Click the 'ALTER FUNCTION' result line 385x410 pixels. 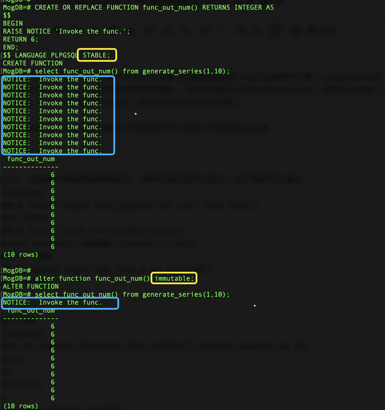tap(31, 286)
